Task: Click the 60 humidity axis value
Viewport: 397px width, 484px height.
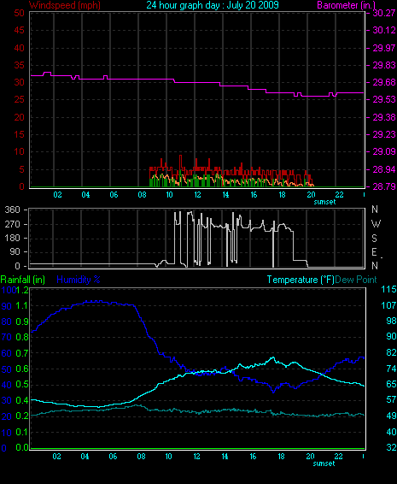Action: click(x=7, y=353)
